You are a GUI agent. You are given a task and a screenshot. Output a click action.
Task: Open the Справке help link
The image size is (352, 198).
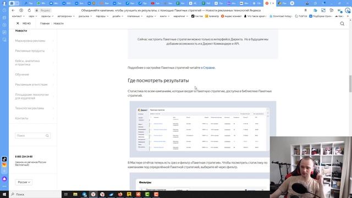[209, 68]
